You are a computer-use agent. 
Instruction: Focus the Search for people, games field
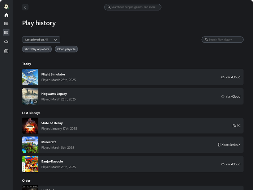[x=133, y=7]
